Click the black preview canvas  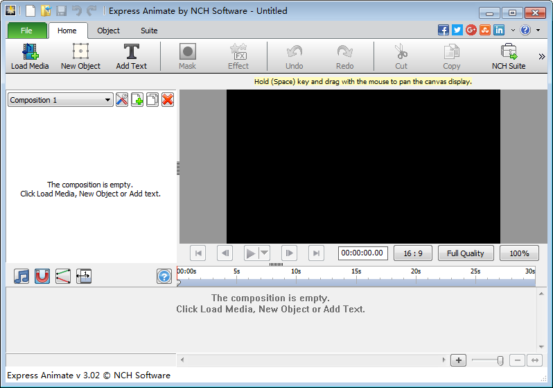coord(363,166)
